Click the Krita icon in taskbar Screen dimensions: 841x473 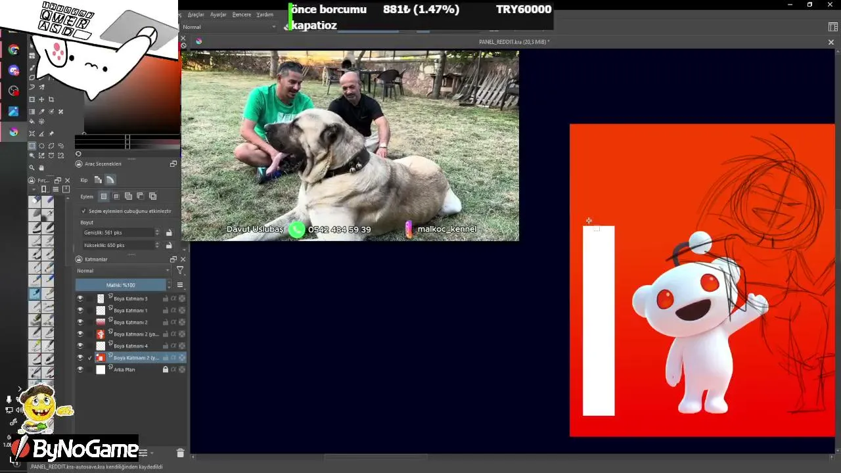pyautogui.click(x=14, y=132)
